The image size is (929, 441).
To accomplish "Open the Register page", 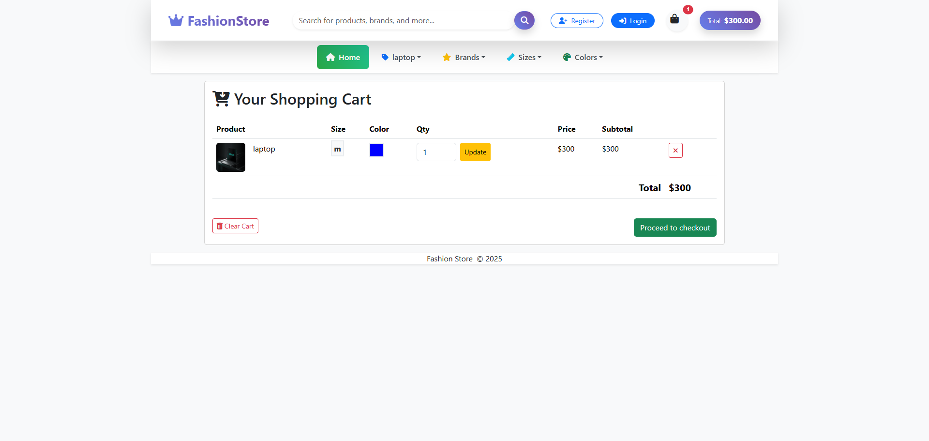I will tap(577, 21).
